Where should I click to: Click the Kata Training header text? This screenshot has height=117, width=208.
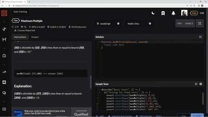click(20, 12)
